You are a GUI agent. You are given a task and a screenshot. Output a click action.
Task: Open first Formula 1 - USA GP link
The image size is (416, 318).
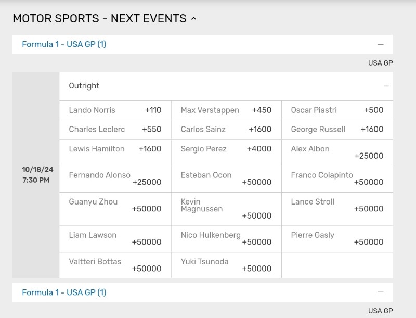click(64, 44)
